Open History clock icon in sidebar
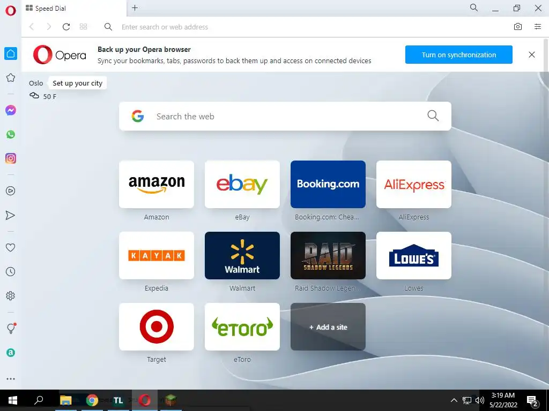The height and width of the screenshot is (411, 549). pos(11,271)
